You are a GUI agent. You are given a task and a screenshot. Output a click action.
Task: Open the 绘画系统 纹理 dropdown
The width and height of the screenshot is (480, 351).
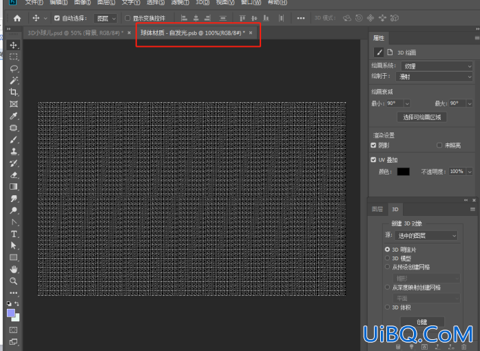pos(437,66)
